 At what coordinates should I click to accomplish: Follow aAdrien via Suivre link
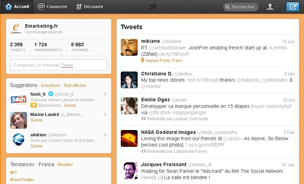(x=36, y=146)
